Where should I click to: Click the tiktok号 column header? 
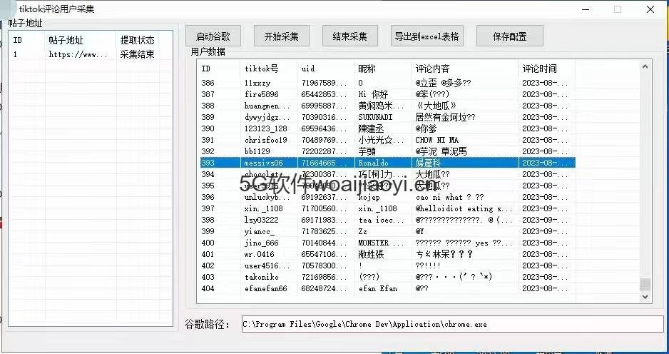[268, 69]
